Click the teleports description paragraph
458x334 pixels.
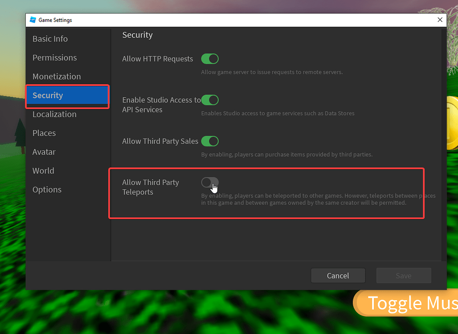[318, 200]
